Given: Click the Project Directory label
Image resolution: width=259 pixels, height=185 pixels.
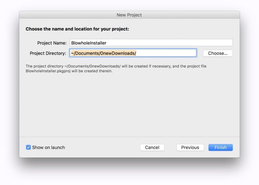Looking at the screenshot, I should pos(48,53).
